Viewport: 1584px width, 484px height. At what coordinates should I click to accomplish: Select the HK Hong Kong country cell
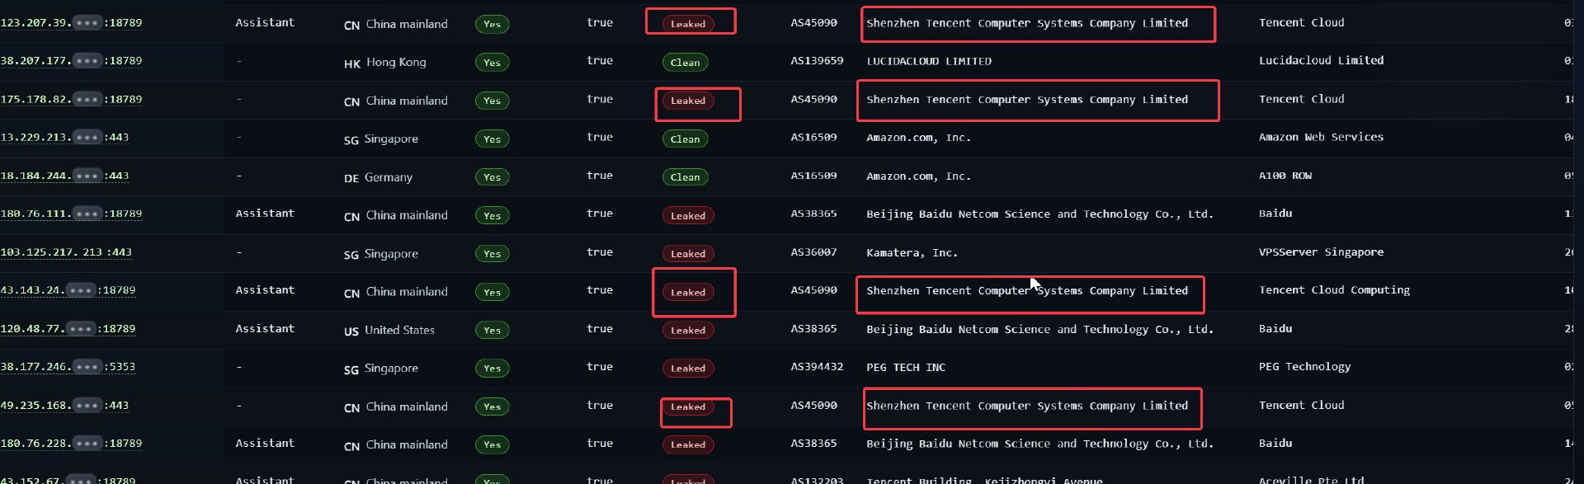pos(384,63)
